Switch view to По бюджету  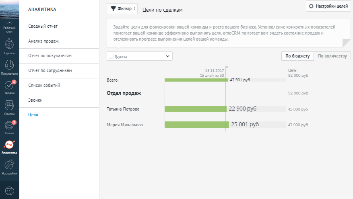(297, 56)
